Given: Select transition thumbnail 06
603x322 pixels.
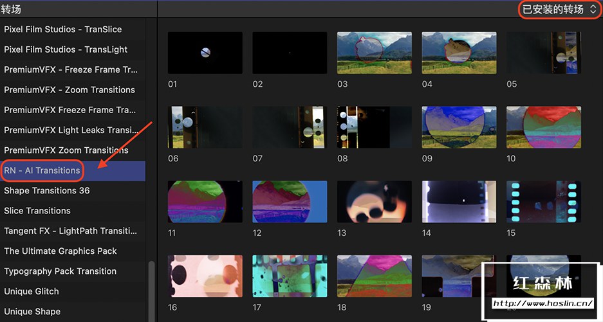Looking at the screenshot, I should [205, 127].
